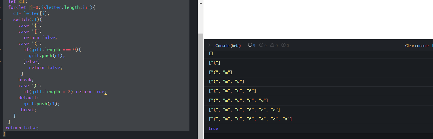This screenshot has height=139, width=433.
Task: Click the Clear console button
Action: [x=417, y=46]
